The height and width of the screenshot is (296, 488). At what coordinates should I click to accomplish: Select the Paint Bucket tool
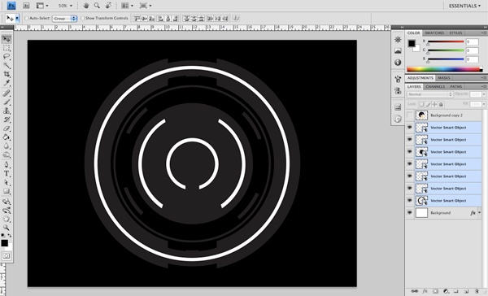pyautogui.click(x=7, y=137)
